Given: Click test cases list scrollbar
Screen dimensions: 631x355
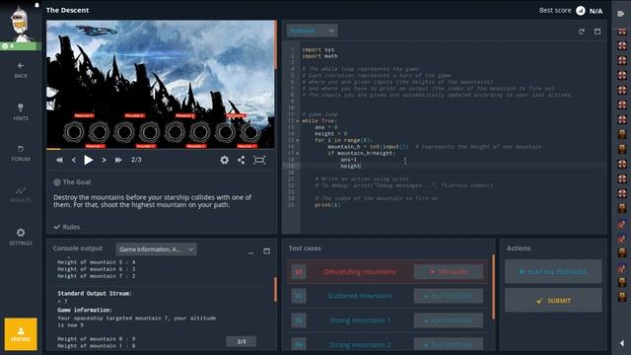Looking at the screenshot, I should 493,287.
